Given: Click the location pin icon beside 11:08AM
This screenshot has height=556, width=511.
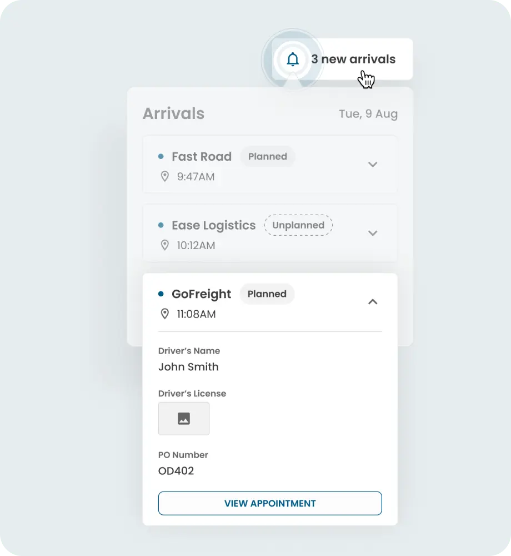Looking at the screenshot, I should [165, 314].
